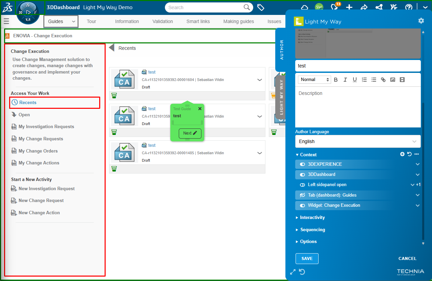Image resolution: width=432 pixels, height=281 pixels.
Task: Open Guides tab dropdown arrow
Action: 73,21
